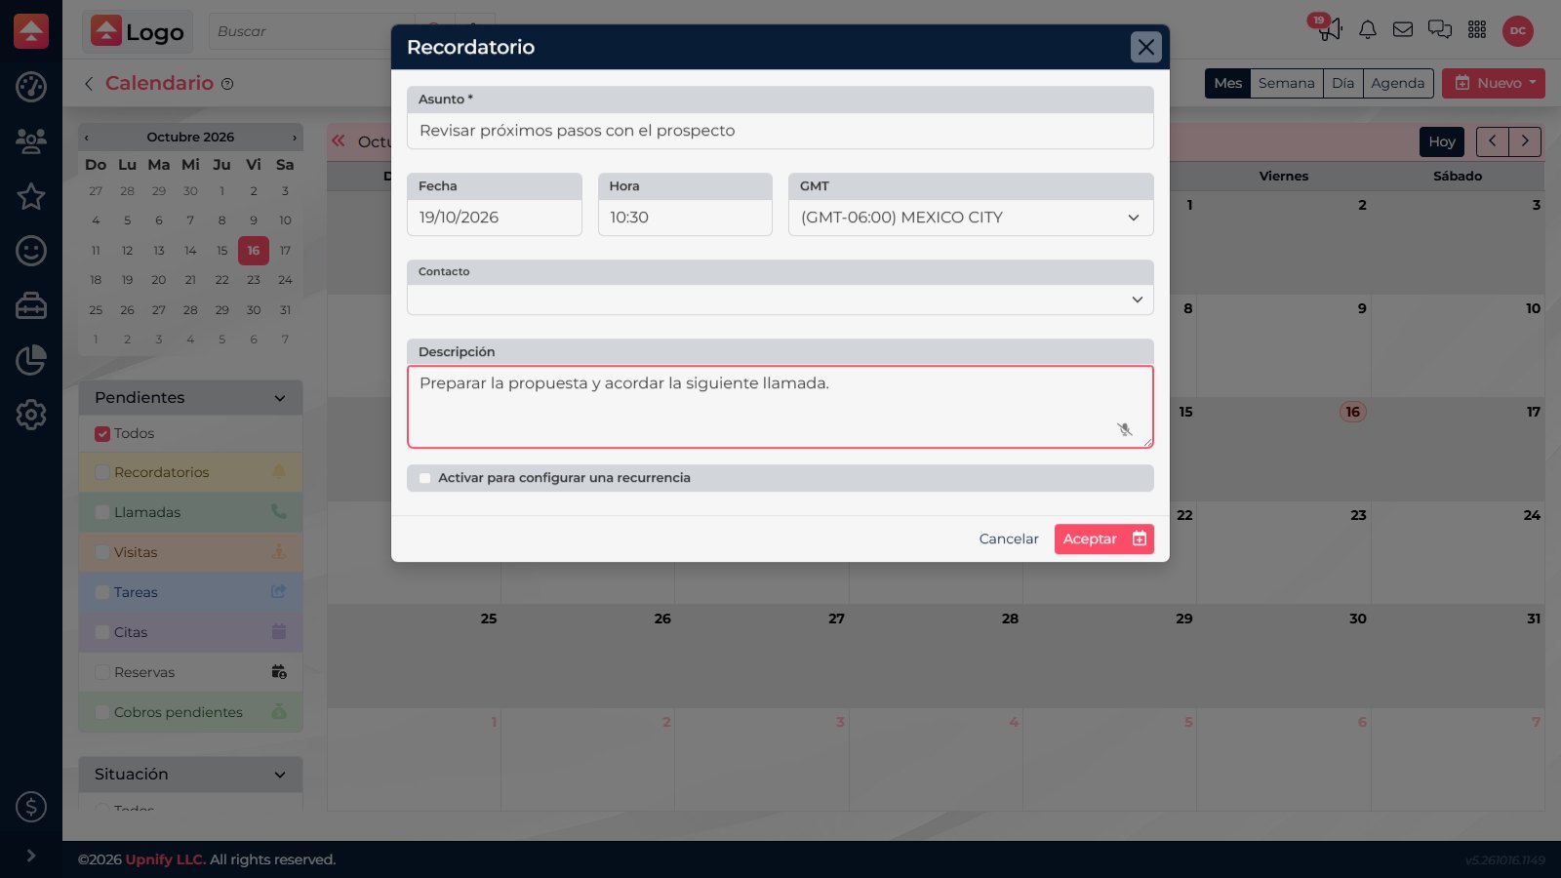Image resolution: width=1561 pixels, height=878 pixels.
Task: Open the favorites star icon in sidebar
Action: pos(31,196)
